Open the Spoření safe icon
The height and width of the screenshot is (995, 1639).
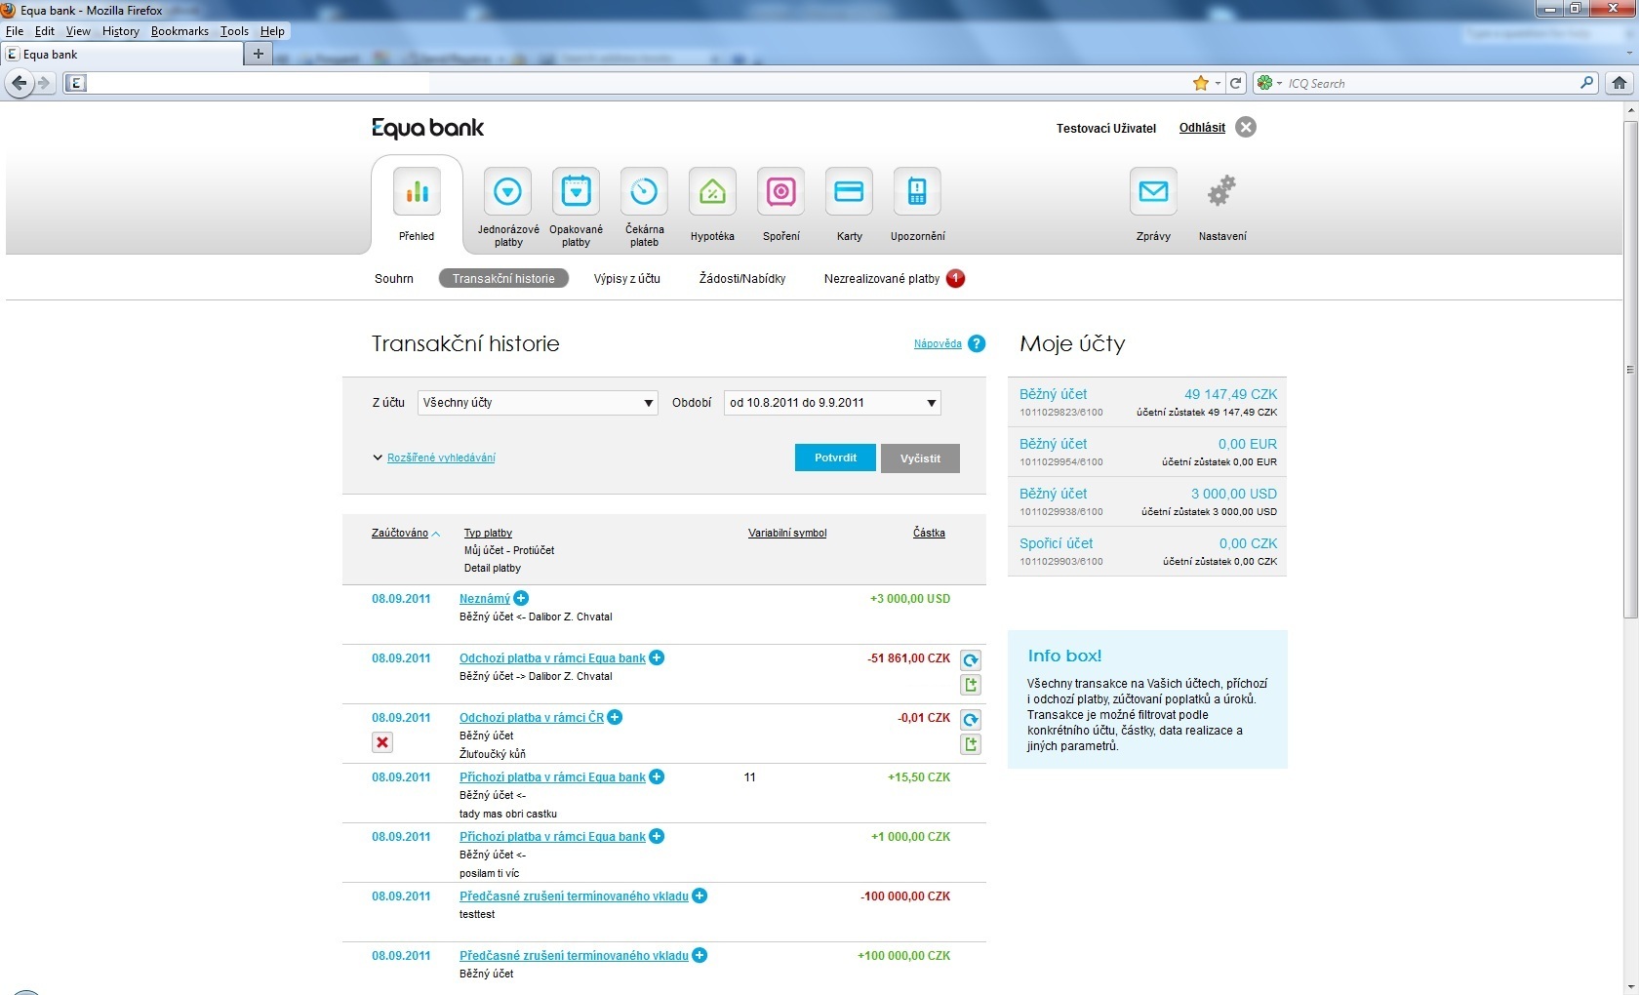coord(780,191)
